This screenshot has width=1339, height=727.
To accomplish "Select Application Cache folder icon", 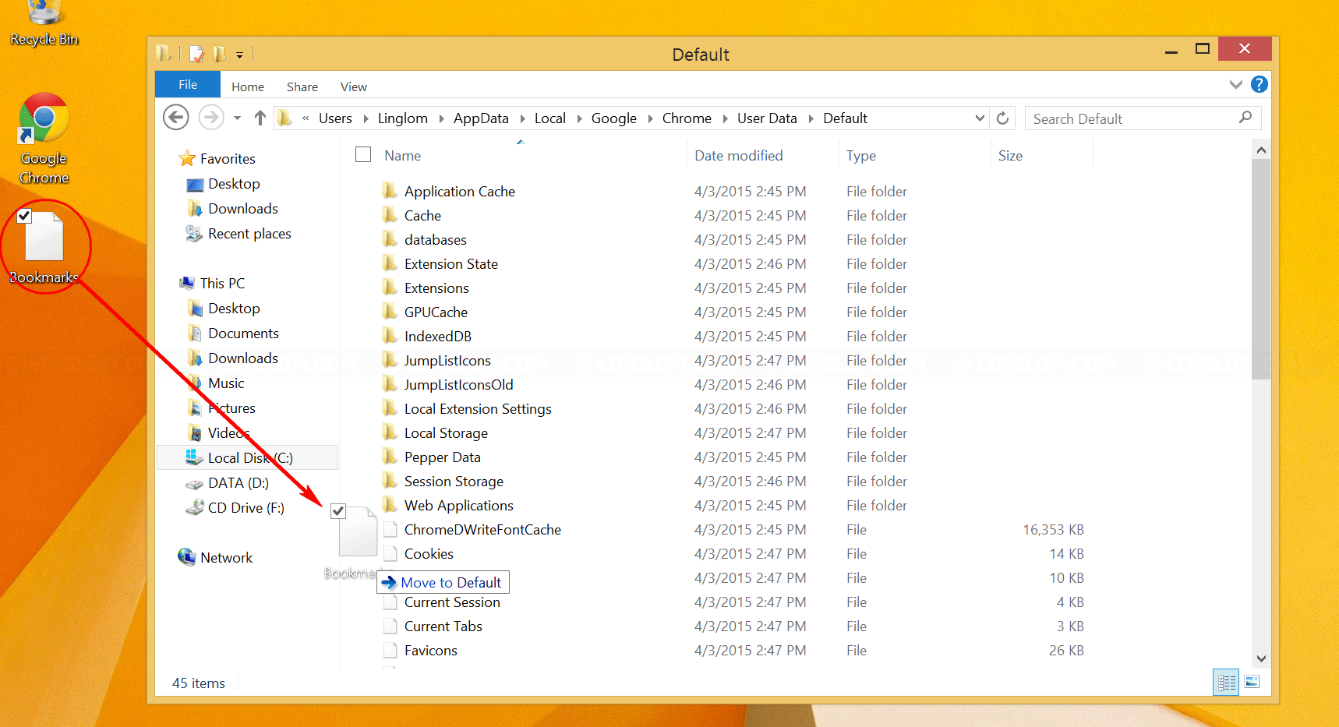I will coord(390,191).
